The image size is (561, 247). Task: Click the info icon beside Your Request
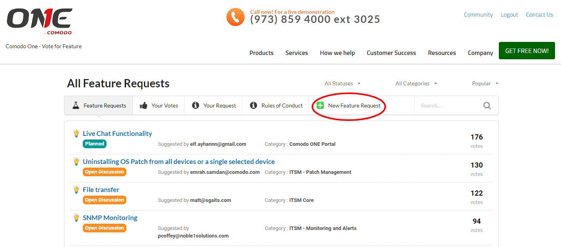(195, 106)
